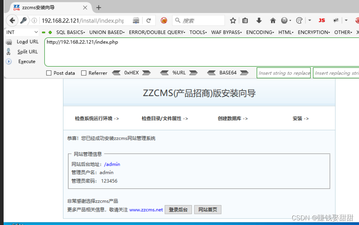
Task: Click the 搜索 search box
Action: (x=198, y=21)
